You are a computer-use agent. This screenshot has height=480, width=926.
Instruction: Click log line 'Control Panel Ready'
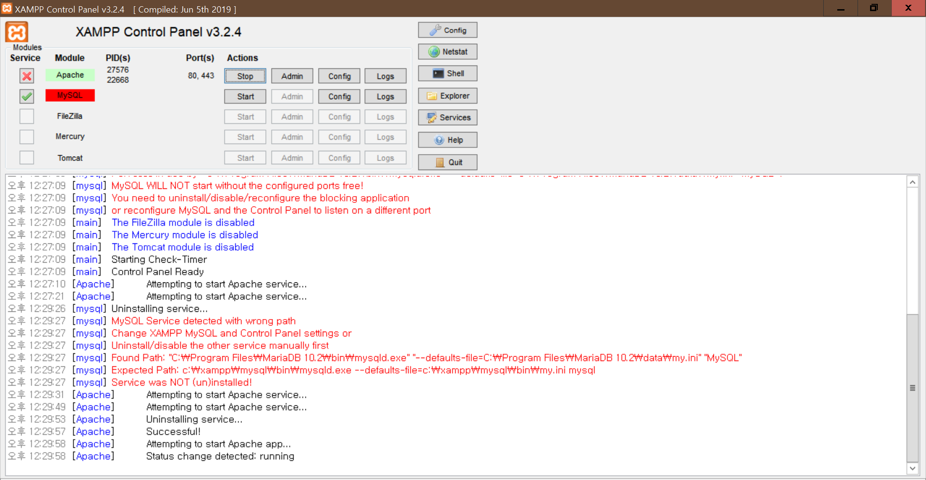click(158, 272)
